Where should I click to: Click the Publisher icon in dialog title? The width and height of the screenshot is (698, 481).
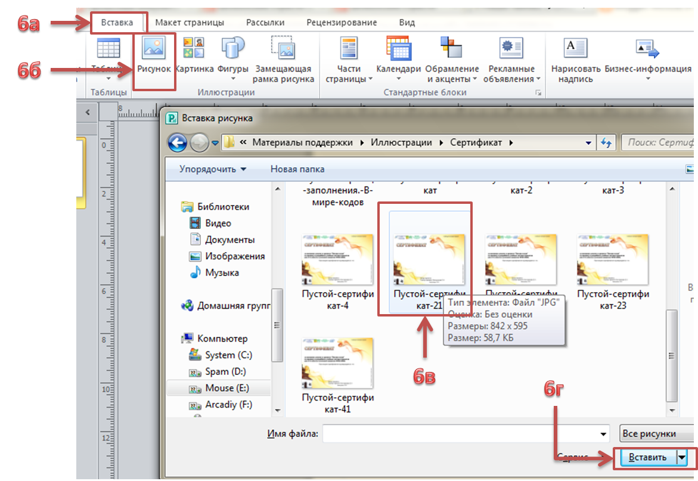(172, 118)
